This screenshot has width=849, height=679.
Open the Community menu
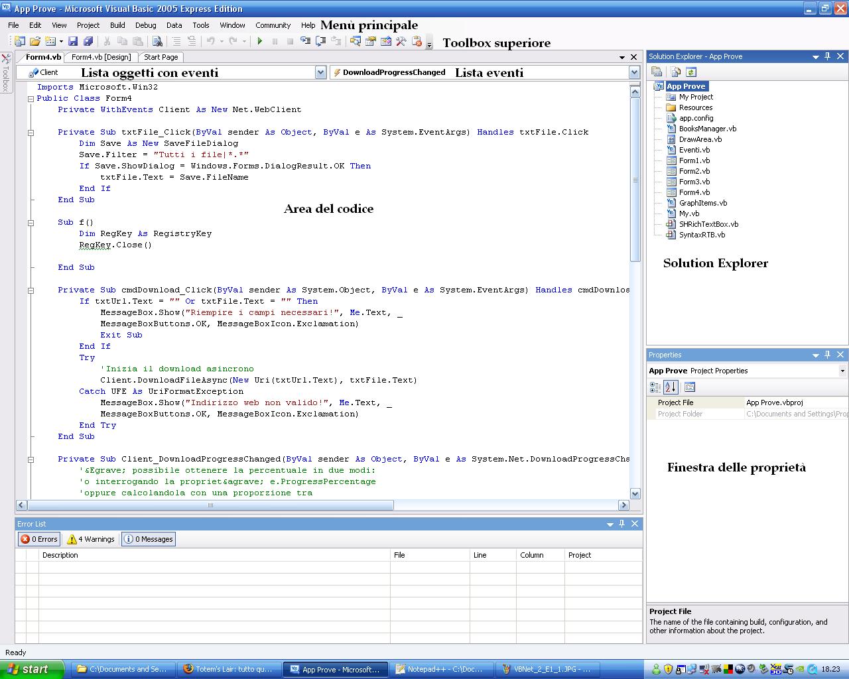pos(273,25)
